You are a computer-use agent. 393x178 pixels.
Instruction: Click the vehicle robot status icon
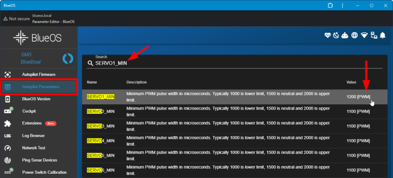click(x=345, y=35)
